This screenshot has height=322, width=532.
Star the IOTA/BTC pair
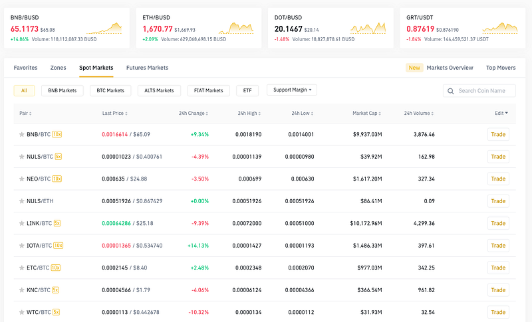click(22, 246)
